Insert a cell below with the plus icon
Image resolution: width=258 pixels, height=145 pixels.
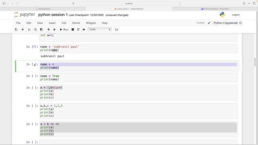pos(23,29)
